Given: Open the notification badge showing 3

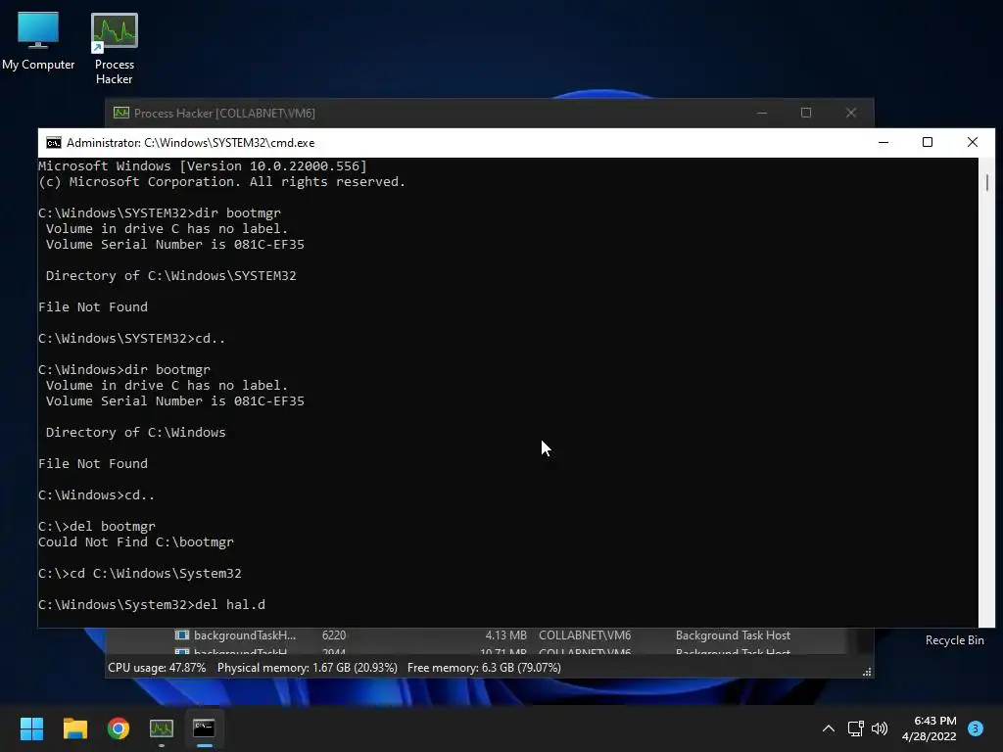Looking at the screenshot, I should click(x=976, y=728).
